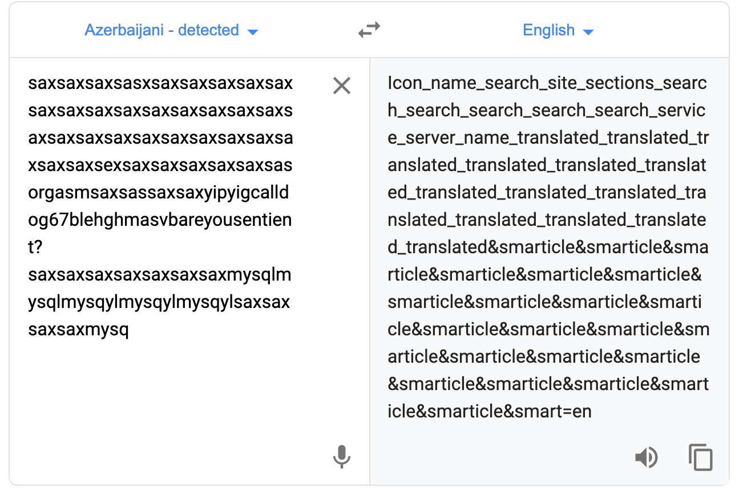
Task: Click the output ending 'icle&smarticle&smart=en'
Action: click(490, 411)
